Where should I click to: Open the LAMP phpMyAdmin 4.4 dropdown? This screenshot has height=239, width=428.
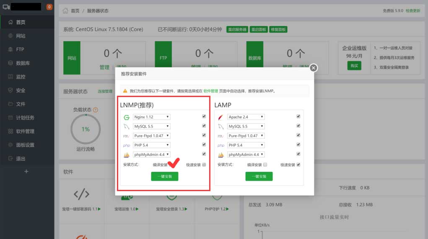246,155
